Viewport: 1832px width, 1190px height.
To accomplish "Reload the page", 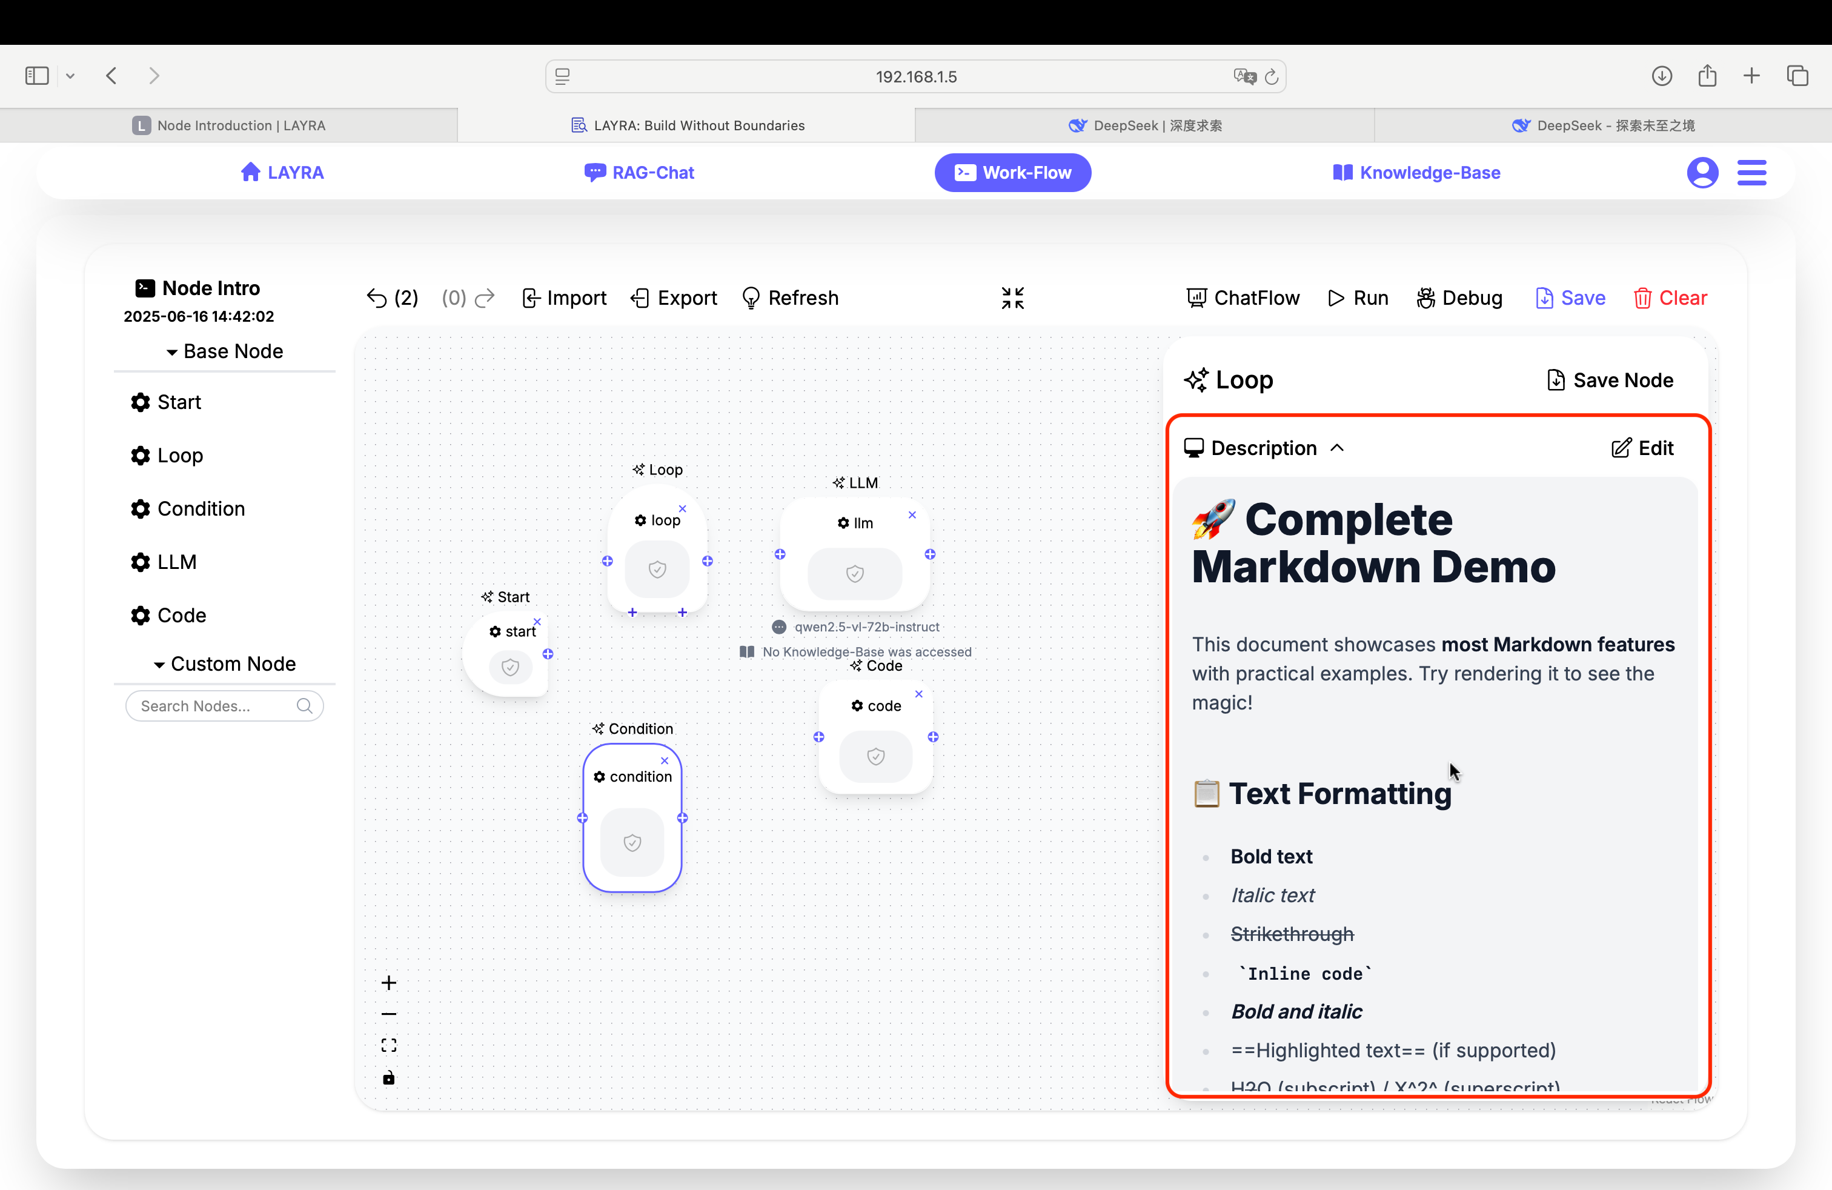I will click(1272, 76).
